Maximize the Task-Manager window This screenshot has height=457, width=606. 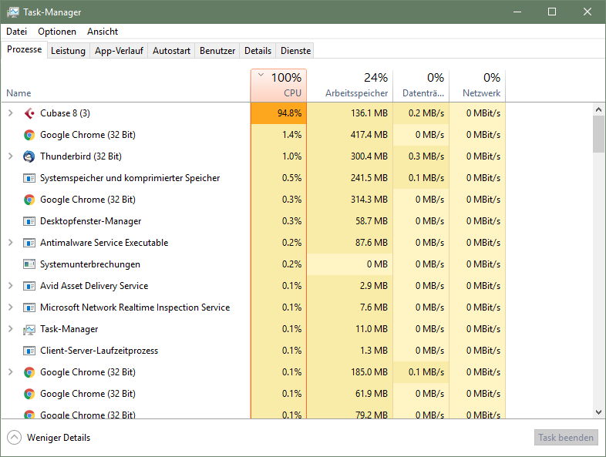point(552,12)
